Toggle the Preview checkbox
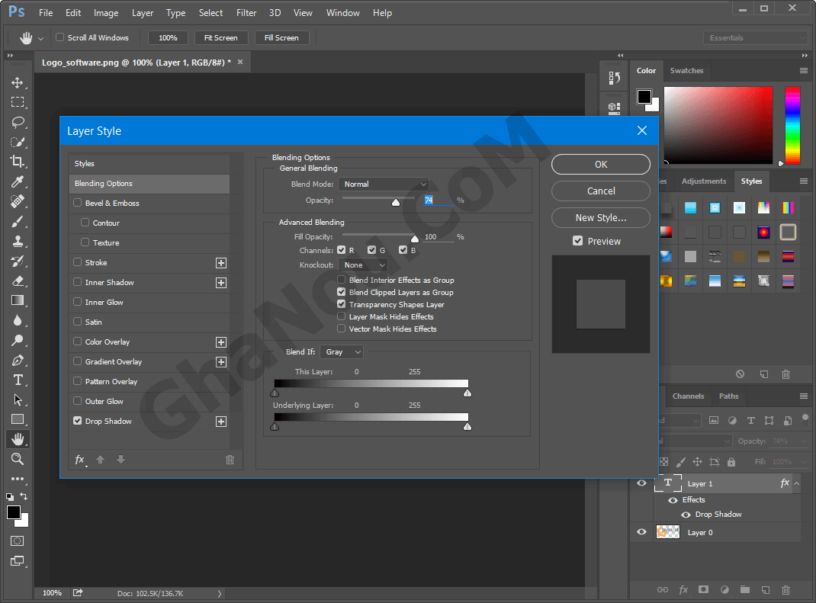Viewport: 816px width, 603px height. [577, 241]
